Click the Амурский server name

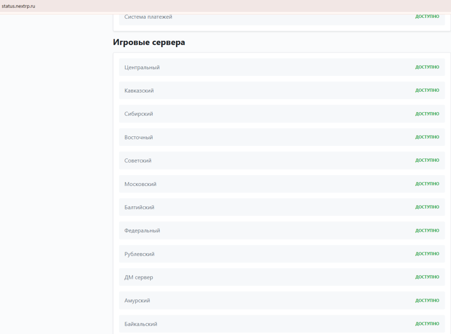coord(137,301)
